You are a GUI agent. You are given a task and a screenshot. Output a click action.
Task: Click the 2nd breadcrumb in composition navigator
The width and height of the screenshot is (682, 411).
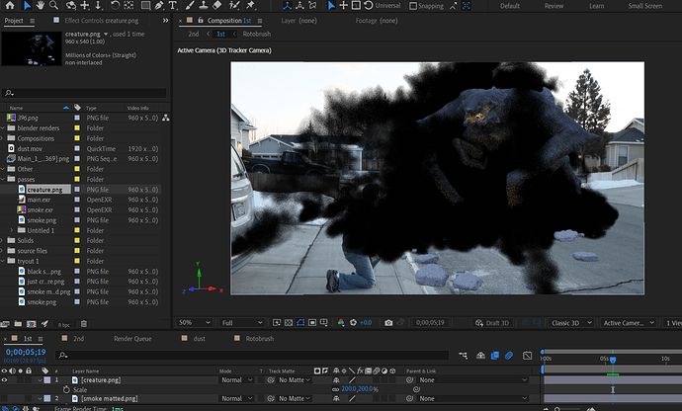click(x=193, y=34)
